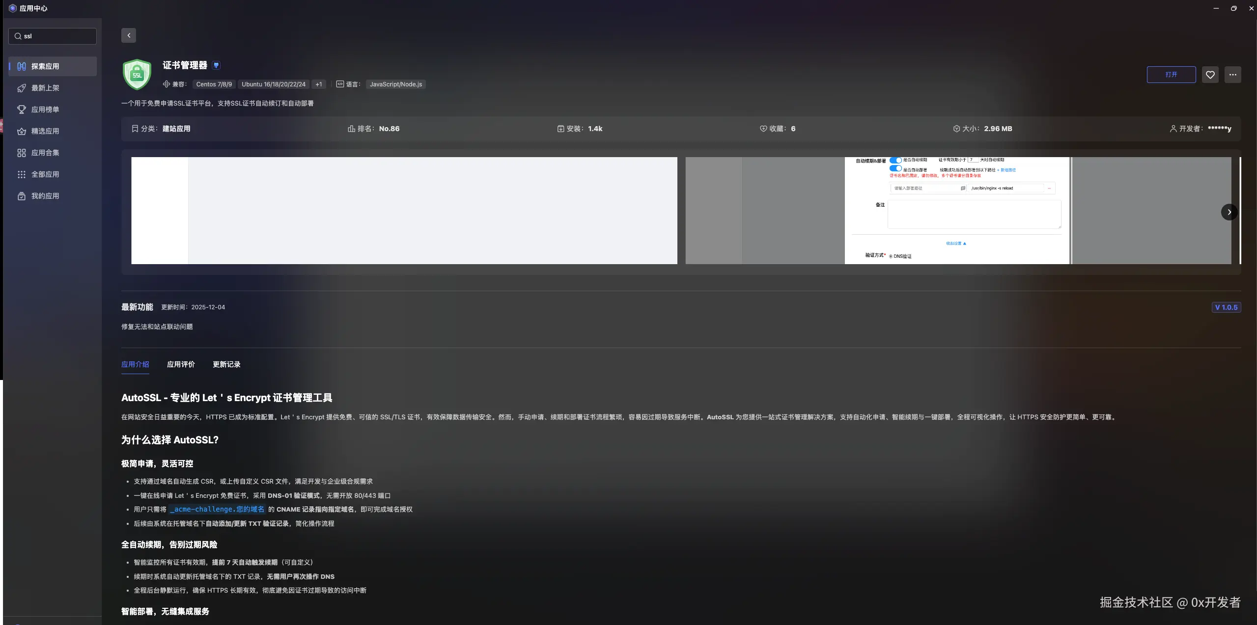Viewport: 1257px width, 625px height.
Task: Open 全部应用 in sidebar
Action: point(45,174)
